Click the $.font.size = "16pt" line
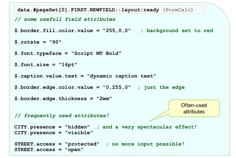 [44, 64]
